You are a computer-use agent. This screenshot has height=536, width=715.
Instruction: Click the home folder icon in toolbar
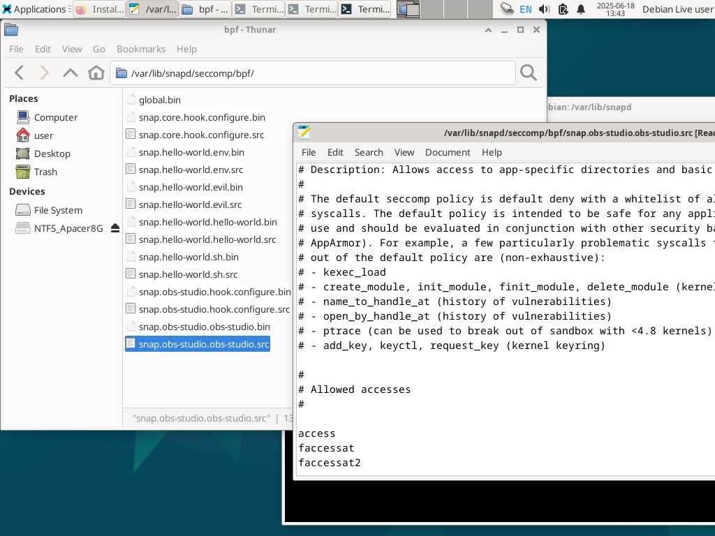point(96,73)
